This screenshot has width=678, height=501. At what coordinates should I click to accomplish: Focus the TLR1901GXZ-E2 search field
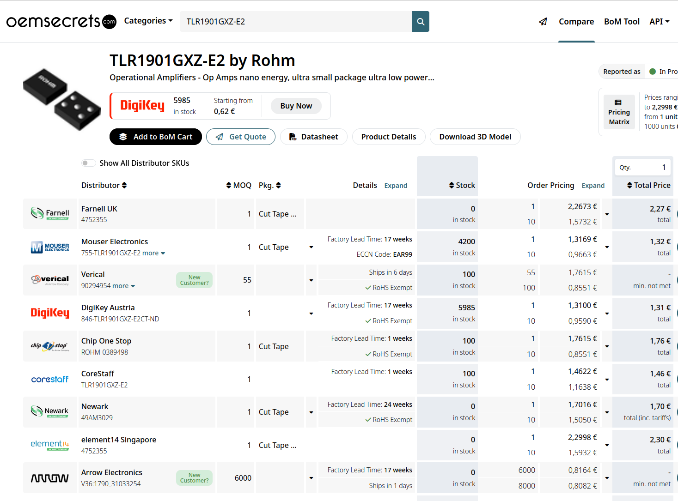(x=296, y=22)
